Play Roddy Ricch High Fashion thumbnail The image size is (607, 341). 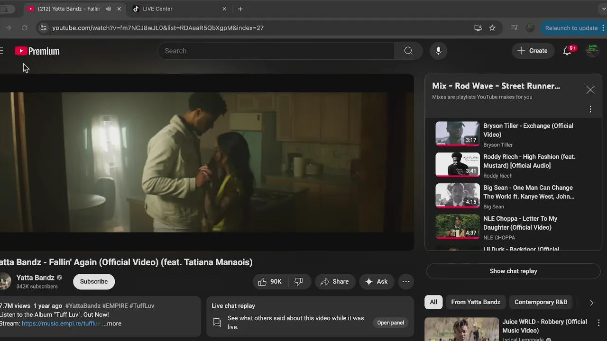tap(458, 164)
